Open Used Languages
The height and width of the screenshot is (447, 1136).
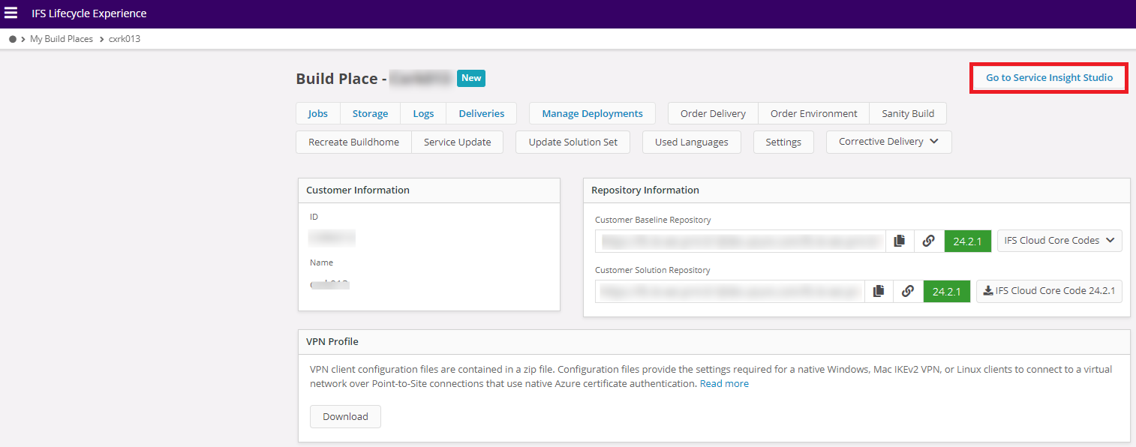692,142
